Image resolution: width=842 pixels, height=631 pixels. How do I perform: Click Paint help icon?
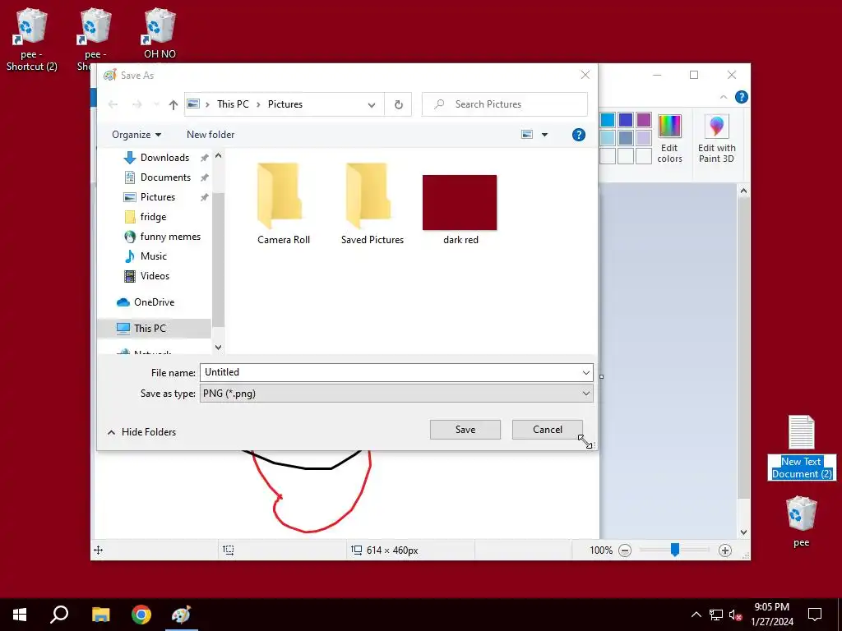742,97
